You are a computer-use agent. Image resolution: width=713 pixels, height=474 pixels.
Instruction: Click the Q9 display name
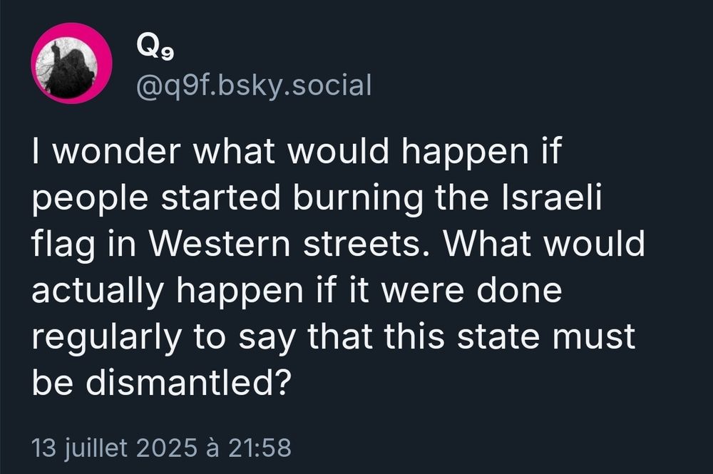point(155,49)
